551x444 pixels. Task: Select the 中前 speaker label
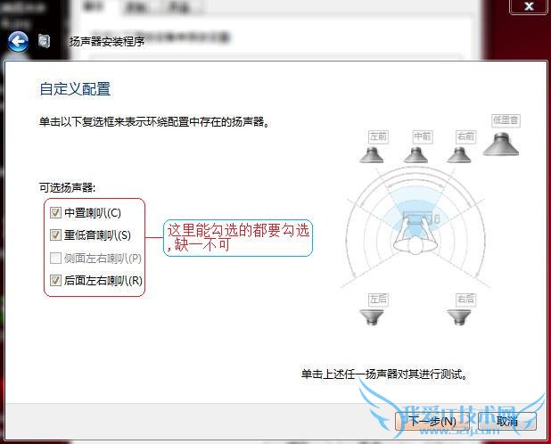tap(423, 136)
